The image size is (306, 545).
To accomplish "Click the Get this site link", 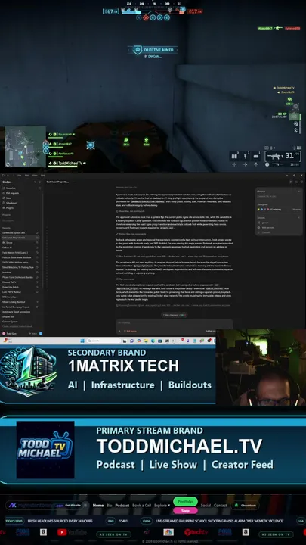I will click(x=73, y=505).
